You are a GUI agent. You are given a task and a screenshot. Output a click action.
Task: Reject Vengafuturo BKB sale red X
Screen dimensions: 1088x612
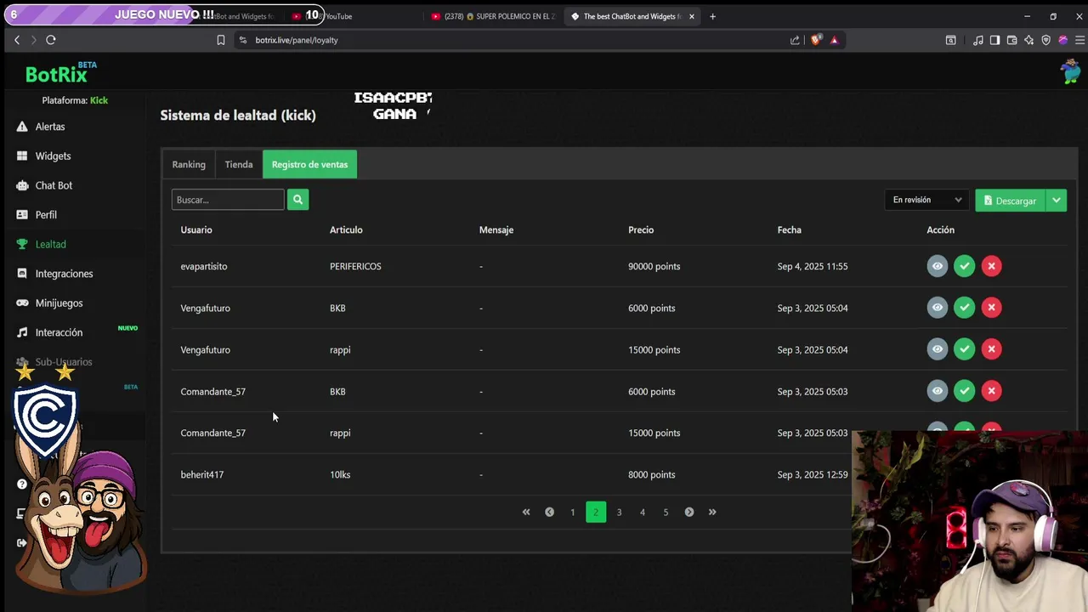pos(991,308)
